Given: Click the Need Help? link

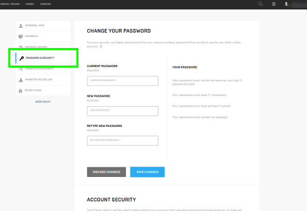Looking at the screenshot, I should (43, 102).
